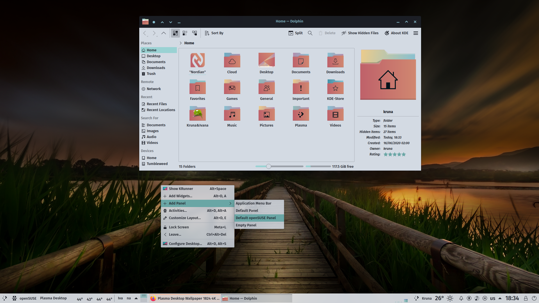Click the power icon in panel
Viewport: 539px width, 303px height.
tap(534, 299)
